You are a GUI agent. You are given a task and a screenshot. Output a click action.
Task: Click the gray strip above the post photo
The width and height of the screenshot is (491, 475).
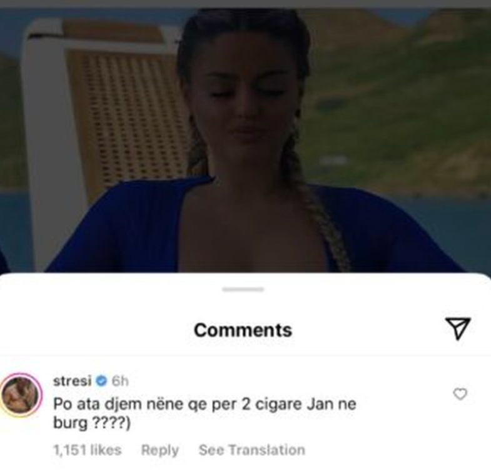click(245, 4)
